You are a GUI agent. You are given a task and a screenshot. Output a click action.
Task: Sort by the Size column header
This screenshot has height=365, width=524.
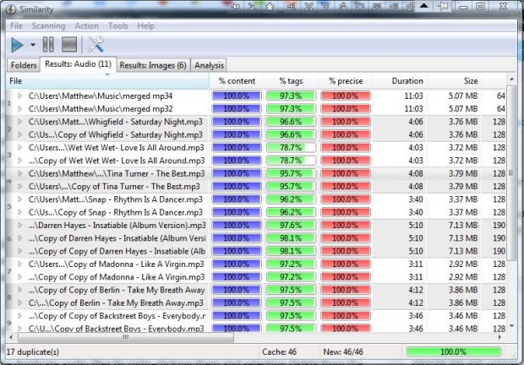(454, 81)
